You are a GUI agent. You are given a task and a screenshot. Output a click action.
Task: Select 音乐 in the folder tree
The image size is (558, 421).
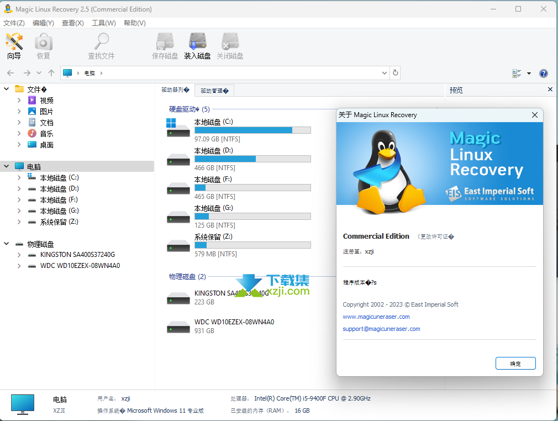pyautogui.click(x=46, y=134)
